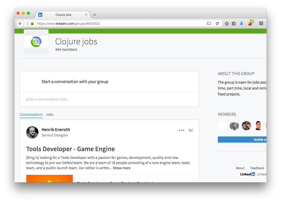Close the Clojure jobs tab
Viewport: 281px width, 203px height.
(86, 15)
